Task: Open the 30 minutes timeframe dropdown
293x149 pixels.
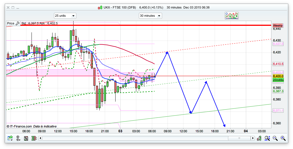Action: coord(150,16)
